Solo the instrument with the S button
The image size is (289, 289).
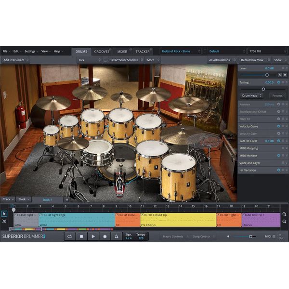(280, 75)
